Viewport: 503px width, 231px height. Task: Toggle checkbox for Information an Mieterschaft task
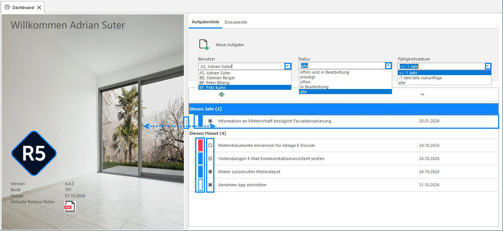[210, 121]
